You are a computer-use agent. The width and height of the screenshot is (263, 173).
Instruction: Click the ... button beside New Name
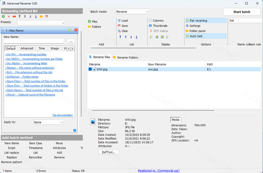click(x=71, y=41)
